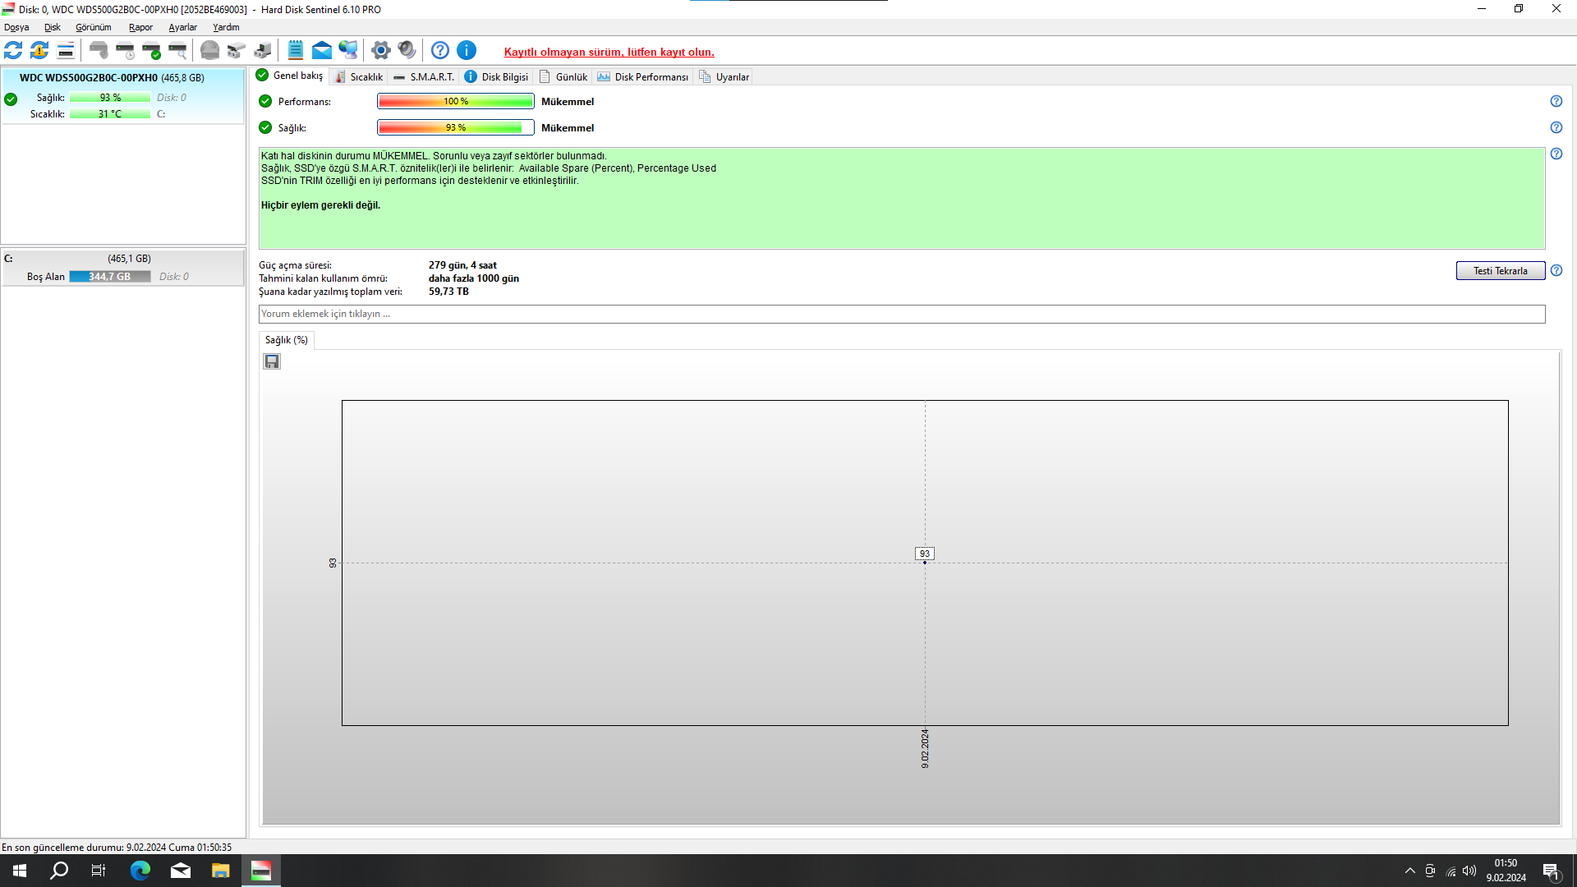Click the speaker sound toolbar icon
Screen dimensions: 1577x887
click(407, 51)
